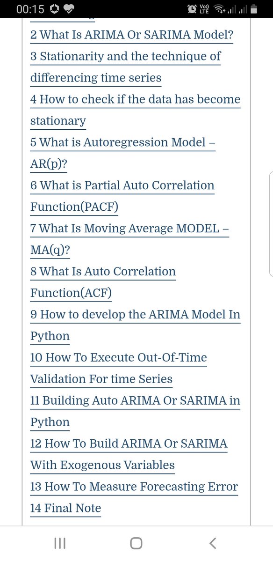Screen dimensions: 273x562
Task: Tap the alarm icon in status bar
Action: (x=192, y=8)
